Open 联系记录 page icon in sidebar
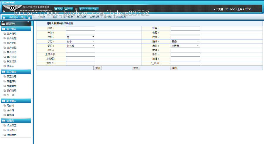 4,62
